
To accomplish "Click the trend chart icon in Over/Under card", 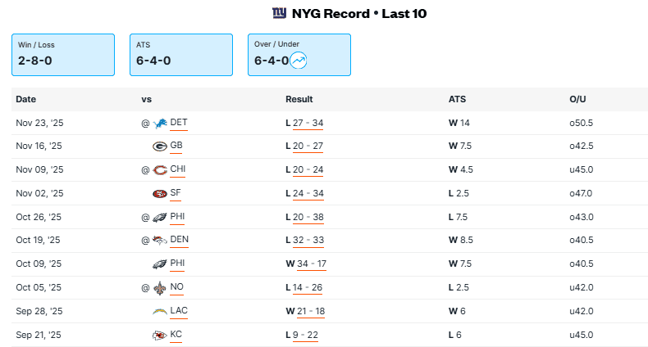I will [299, 60].
